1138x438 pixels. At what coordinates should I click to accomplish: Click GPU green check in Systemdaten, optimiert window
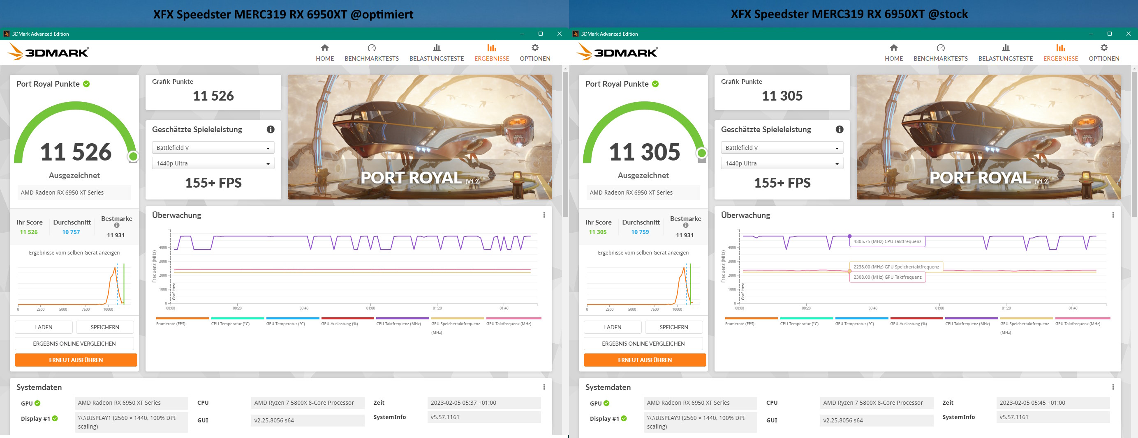tap(37, 403)
